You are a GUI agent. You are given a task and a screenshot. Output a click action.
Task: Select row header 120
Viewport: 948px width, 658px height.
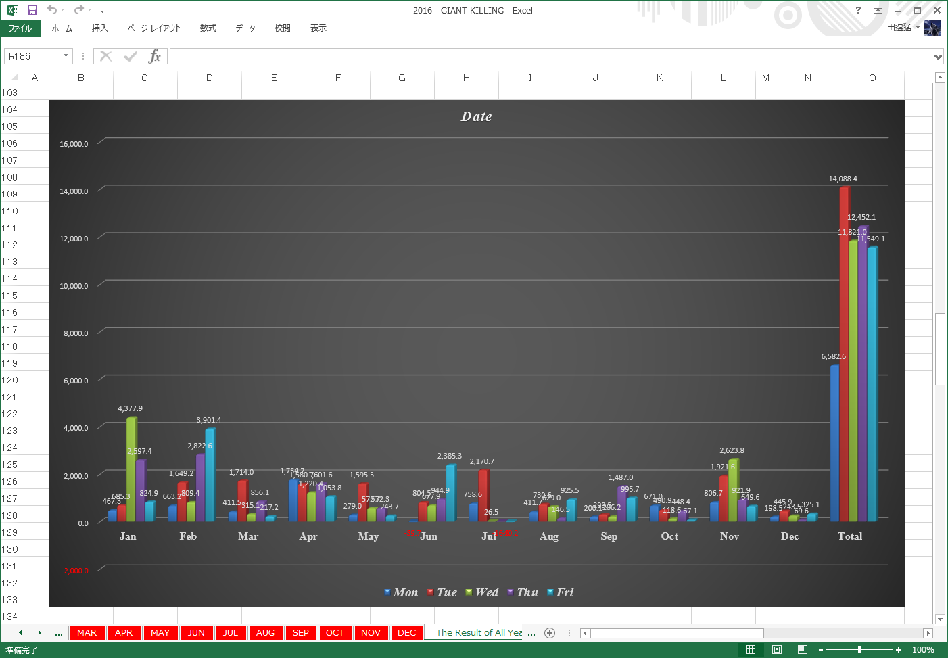click(10, 380)
